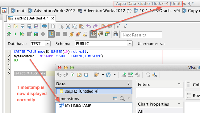Expand the Filters panel dropdown
This screenshot has height=113, width=200.
(x=179, y=84)
